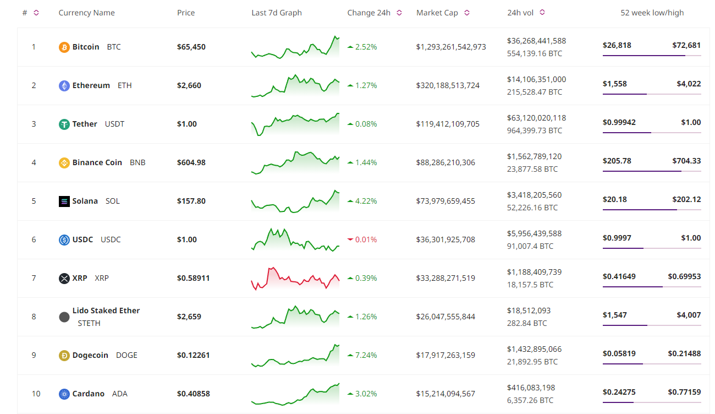The image size is (715, 414).
Task: Click the XRP logo icon
Action: point(64,279)
